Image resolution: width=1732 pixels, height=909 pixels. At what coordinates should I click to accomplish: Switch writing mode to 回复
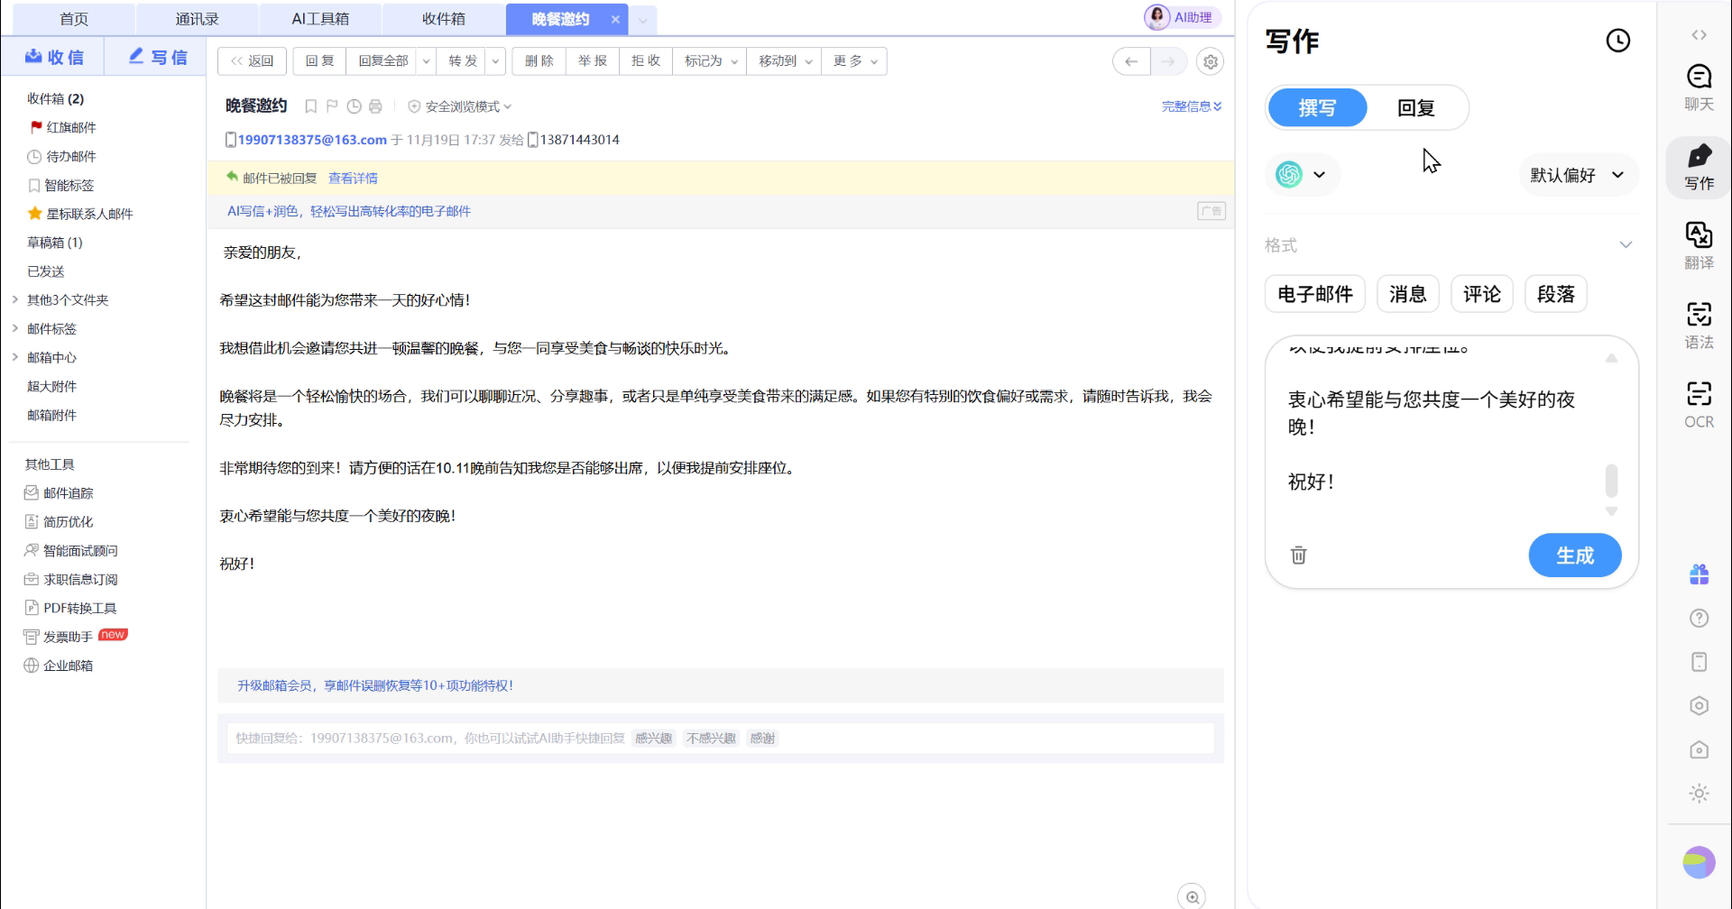1415,108
